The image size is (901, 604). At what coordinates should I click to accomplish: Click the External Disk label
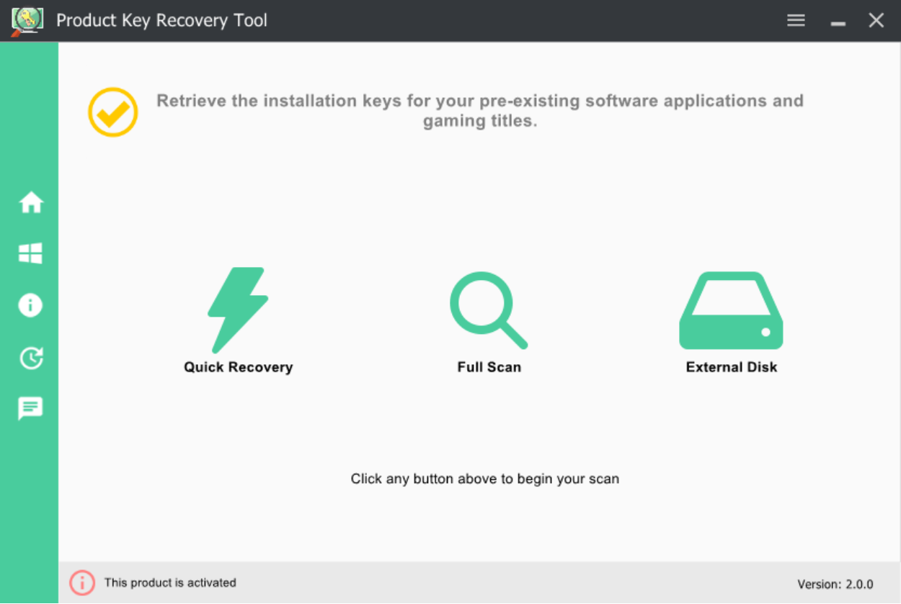point(732,367)
